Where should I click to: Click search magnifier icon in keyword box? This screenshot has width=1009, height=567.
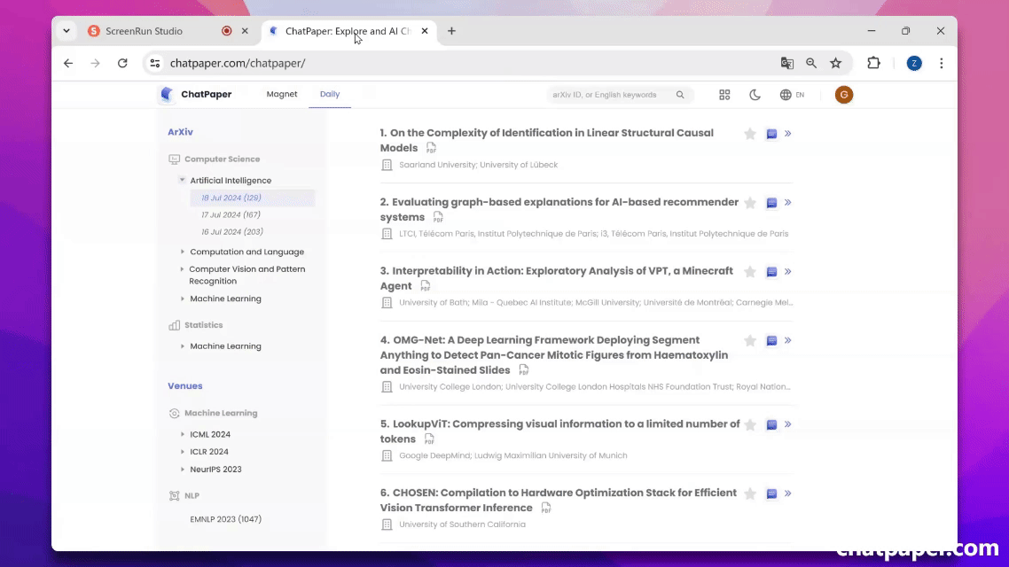tap(680, 95)
